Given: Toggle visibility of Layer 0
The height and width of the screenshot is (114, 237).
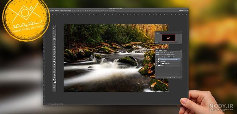Looking at the screenshot, I should click(156, 66).
